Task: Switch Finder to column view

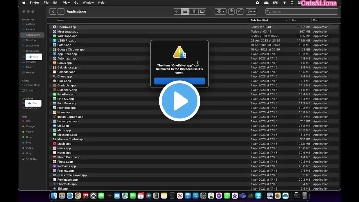Action: (x=194, y=12)
